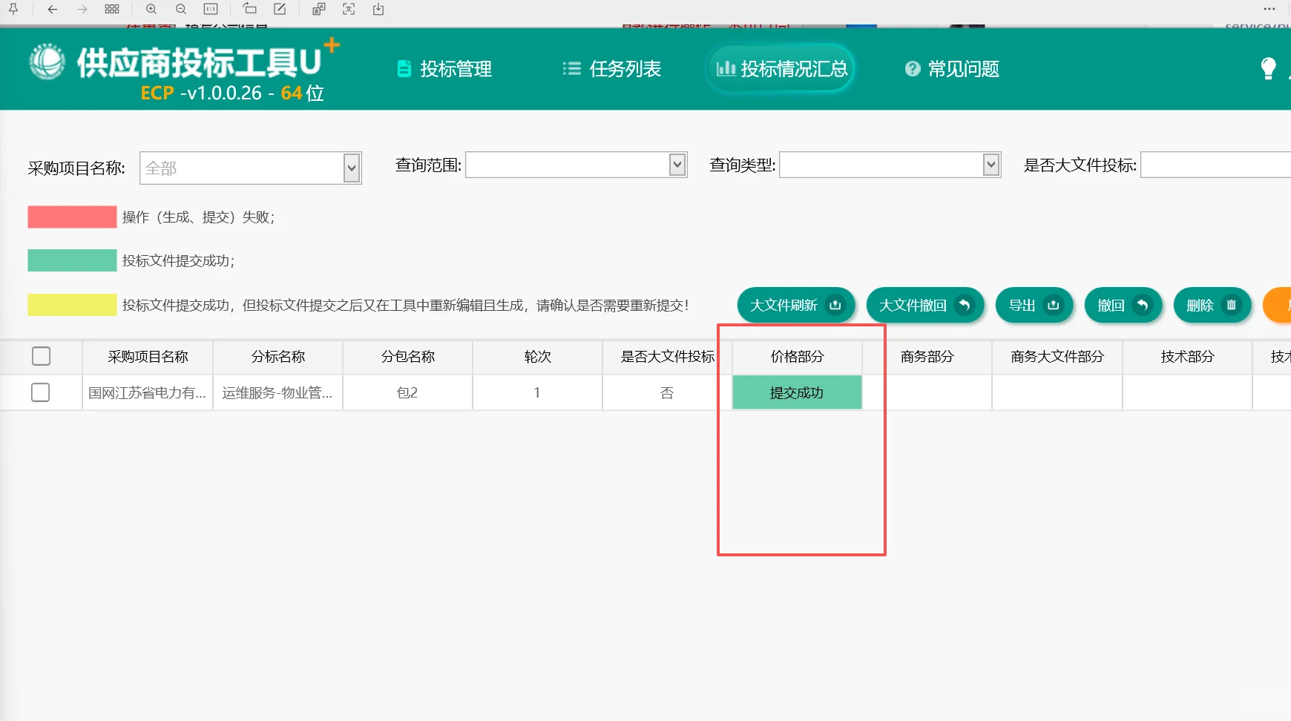Open the screenshot capture tool in toolbar
This screenshot has height=721, width=1291.
tap(349, 10)
